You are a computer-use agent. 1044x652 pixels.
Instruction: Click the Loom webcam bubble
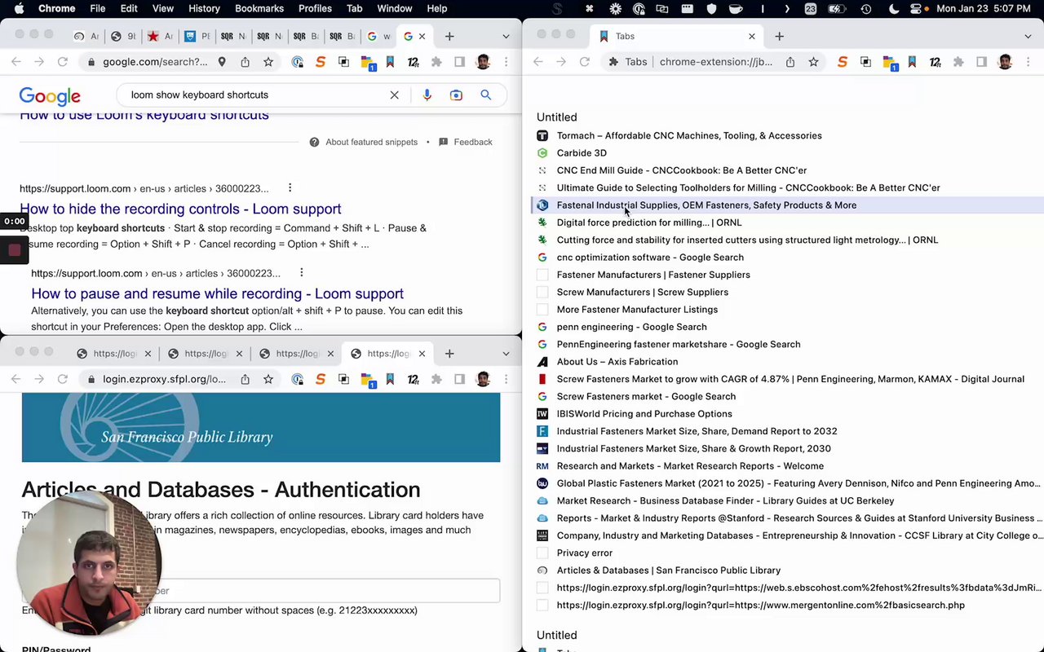click(x=90, y=564)
